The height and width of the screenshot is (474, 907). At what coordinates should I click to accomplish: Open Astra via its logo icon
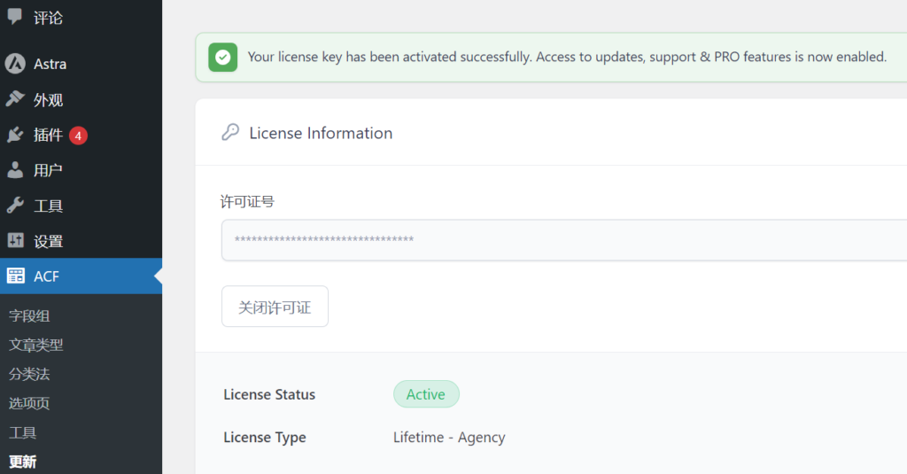(x=15, y=64)
